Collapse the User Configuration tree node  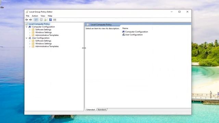coord(27,38)
